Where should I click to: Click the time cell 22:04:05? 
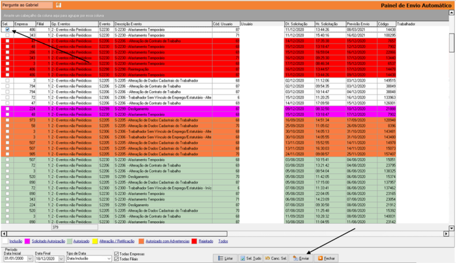330,194
